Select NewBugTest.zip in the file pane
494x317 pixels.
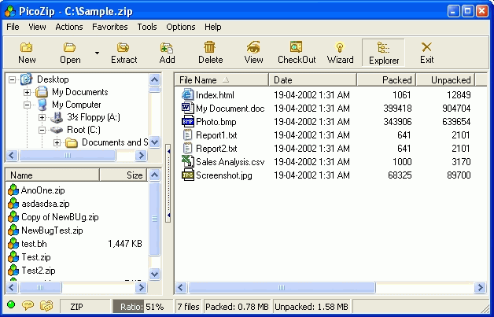pos(52,230)
